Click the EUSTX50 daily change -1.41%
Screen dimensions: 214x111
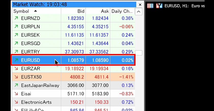126,77
